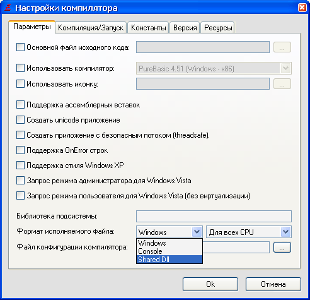Choose Console in the executable format list
The height and width of the screenshot is (300, 310).
[x=169, y=251]
